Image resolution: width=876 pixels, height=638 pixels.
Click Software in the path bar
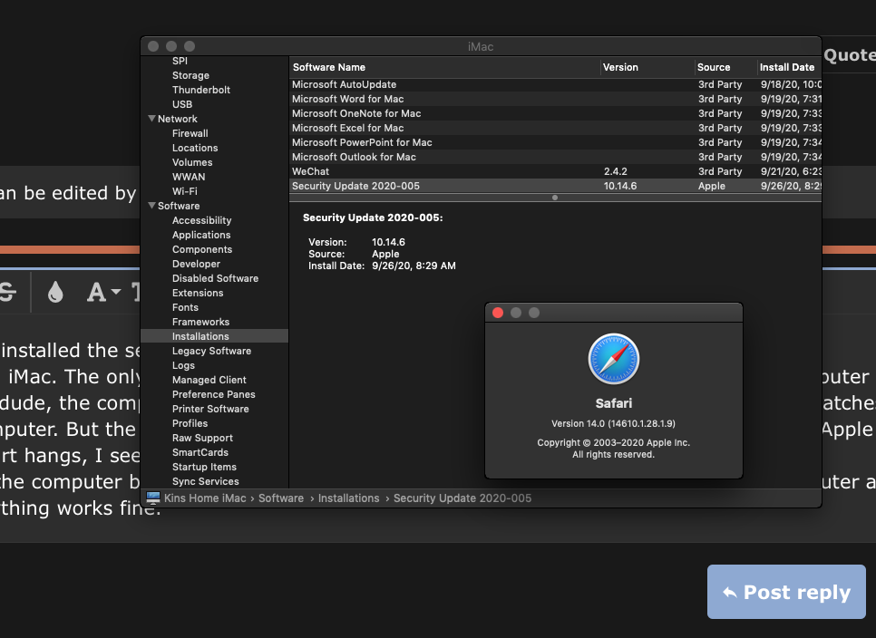(x=281, y=498)
